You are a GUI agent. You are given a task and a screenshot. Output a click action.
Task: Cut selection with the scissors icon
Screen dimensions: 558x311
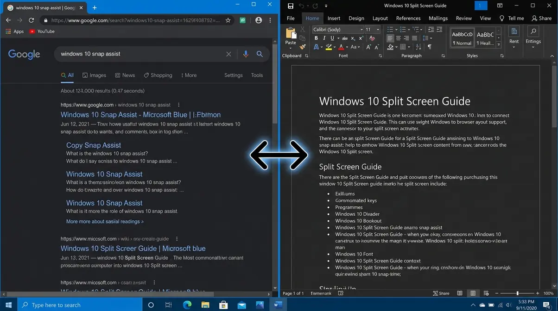click(302, 29)
